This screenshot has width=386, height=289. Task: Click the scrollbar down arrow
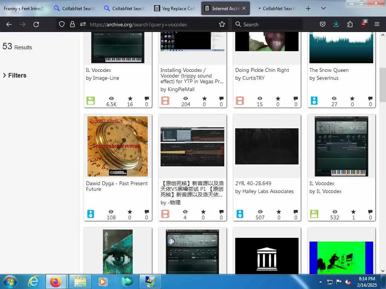[383, 271]
